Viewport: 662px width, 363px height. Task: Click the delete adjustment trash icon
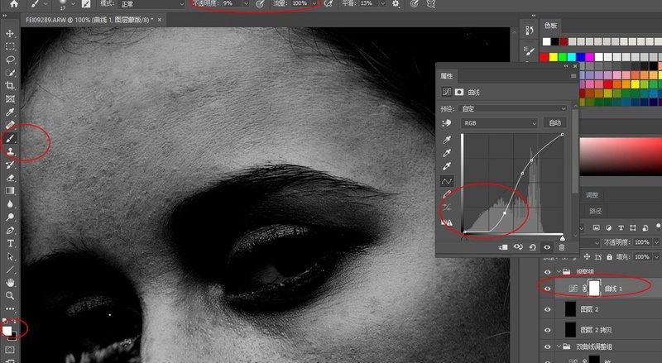562,247
